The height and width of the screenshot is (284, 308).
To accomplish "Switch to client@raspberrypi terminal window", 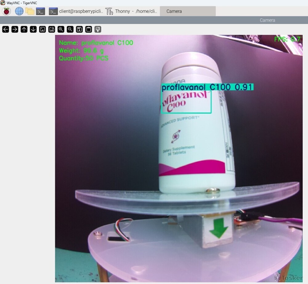I will [76, 11].
